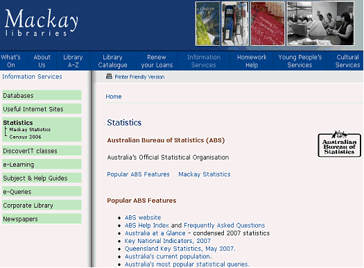Screen dimensions: 364x268
Task: Select Information Services in top navigation bar
Action: coord(204,61)
